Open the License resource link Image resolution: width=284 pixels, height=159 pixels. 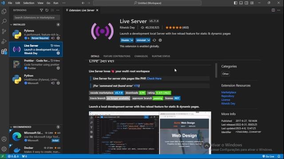coord(225,100)
